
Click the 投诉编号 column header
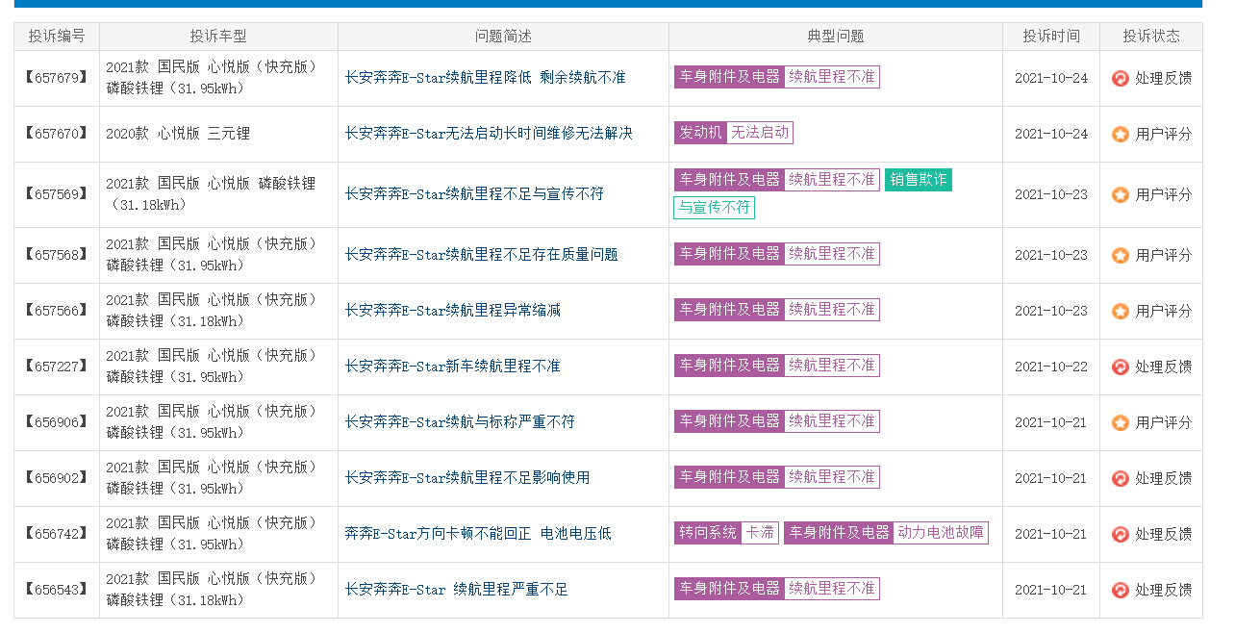click(57, 37)
